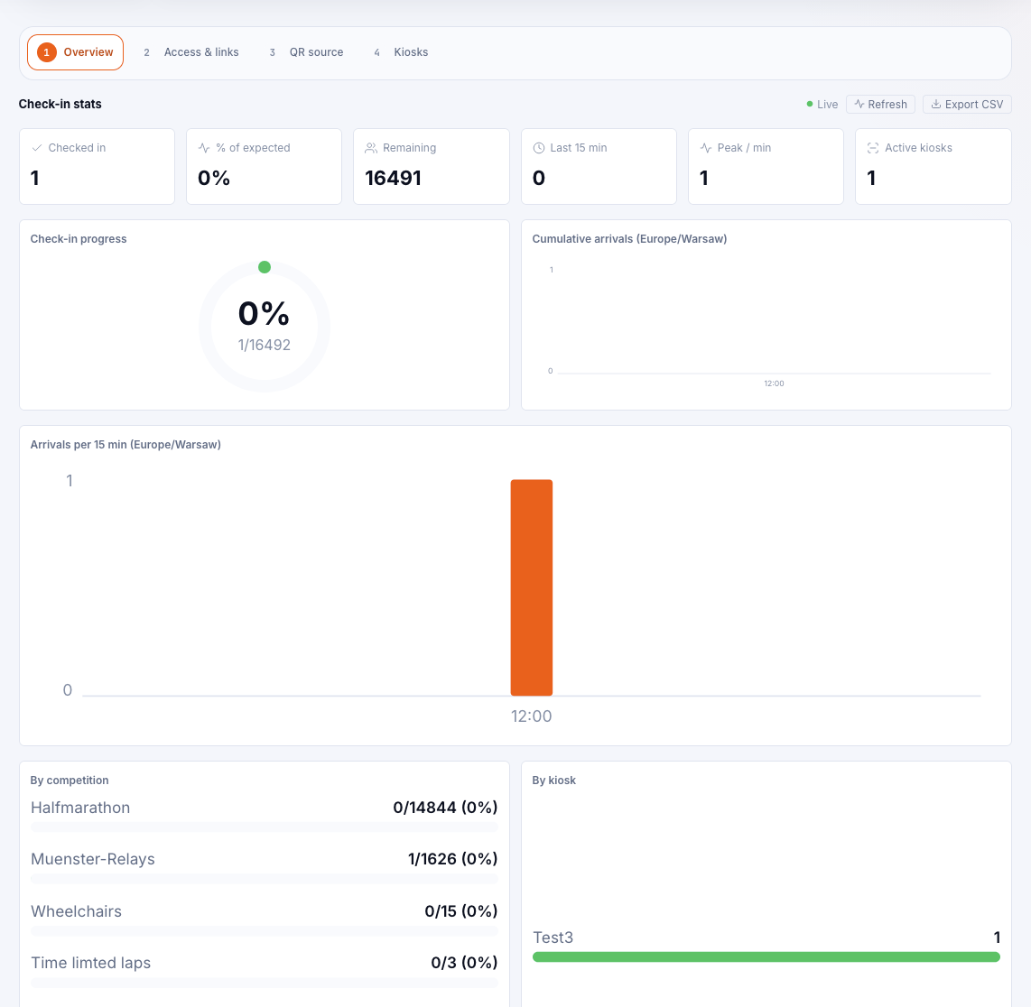Screen dimensions: 1031x1007
Task: Click the Refresh button
Action: 880,104
